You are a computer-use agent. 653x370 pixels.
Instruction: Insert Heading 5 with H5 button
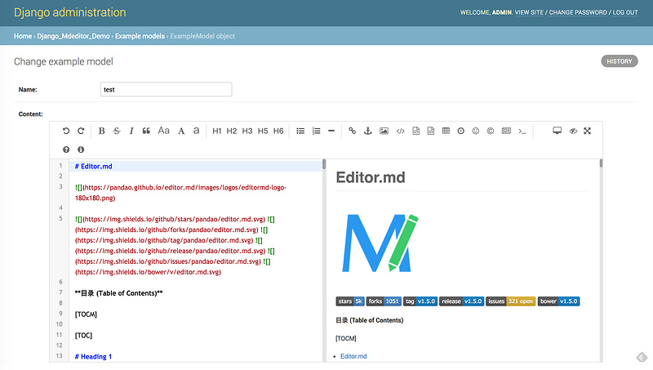[x=263, y=131]
